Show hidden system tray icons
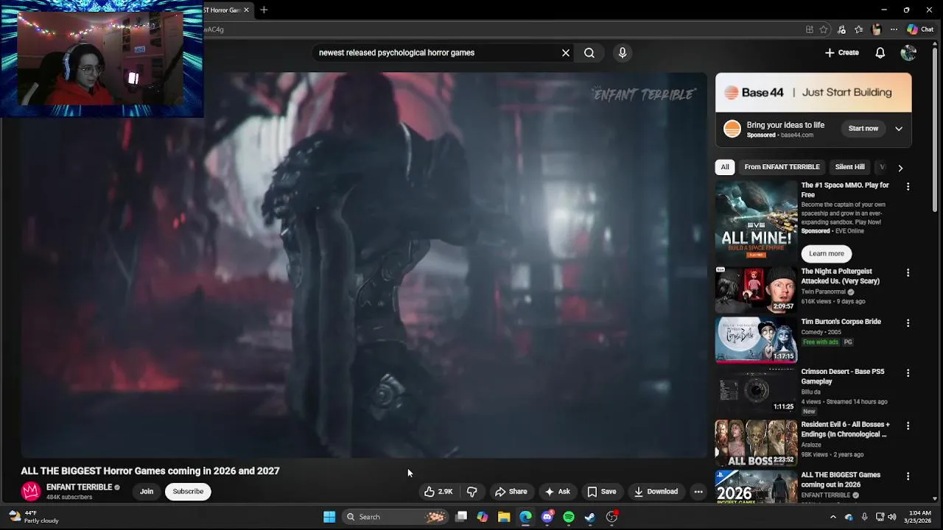Viewport: 943px width, 530px height. [834, 517]
